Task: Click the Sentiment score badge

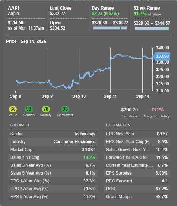Action: pos(65,109)
